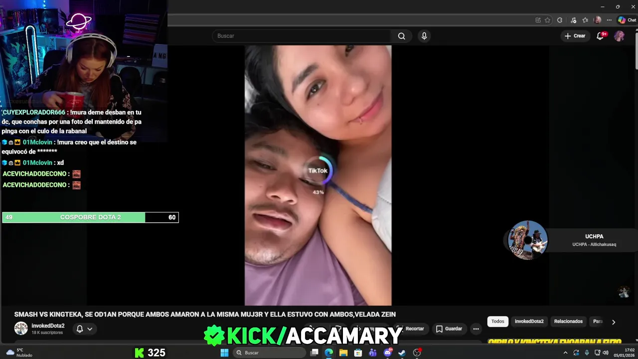Open File Explorer from taskbar

tap(343, 353)
